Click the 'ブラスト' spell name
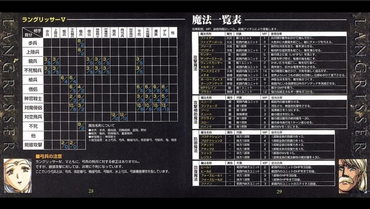This screenshot has width=370, height=209. click(x=206, y=92)
